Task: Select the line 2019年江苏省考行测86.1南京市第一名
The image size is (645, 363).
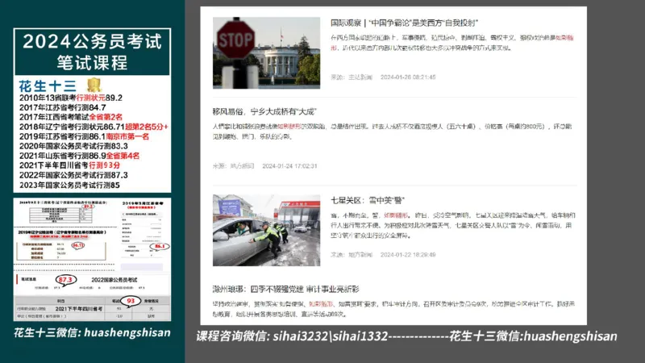Action: click(84, 136)
